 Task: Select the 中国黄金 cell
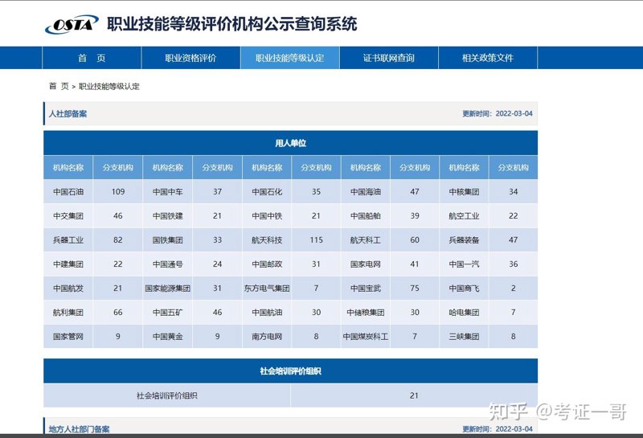pos(167,337)
